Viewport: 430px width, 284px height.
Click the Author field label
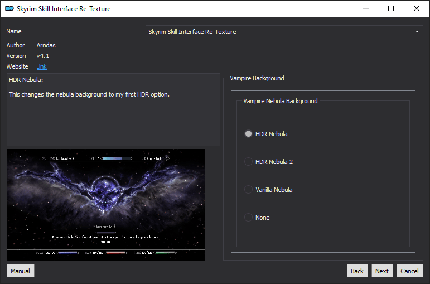pyautogui.click(x=16, y=45)
